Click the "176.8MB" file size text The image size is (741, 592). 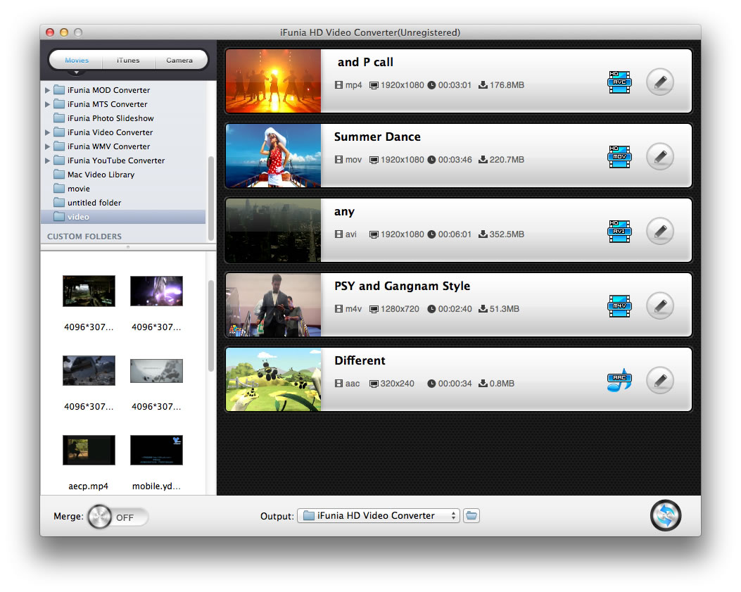pyautogui.click(x=507, y=85)
